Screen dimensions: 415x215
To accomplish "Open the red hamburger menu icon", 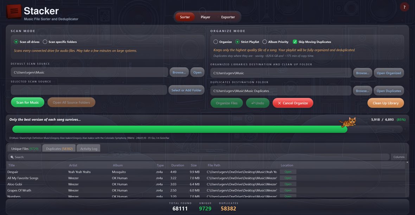I will click(14, 11).
